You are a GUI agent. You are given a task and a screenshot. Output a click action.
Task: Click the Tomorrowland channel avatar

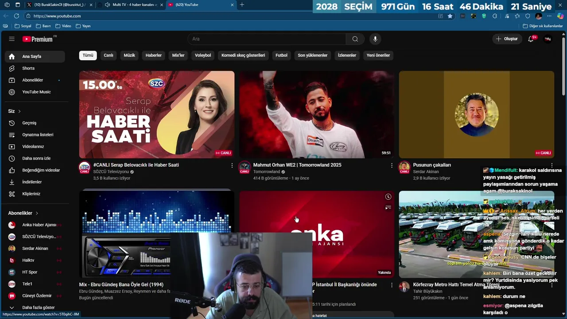coord(244,167)
